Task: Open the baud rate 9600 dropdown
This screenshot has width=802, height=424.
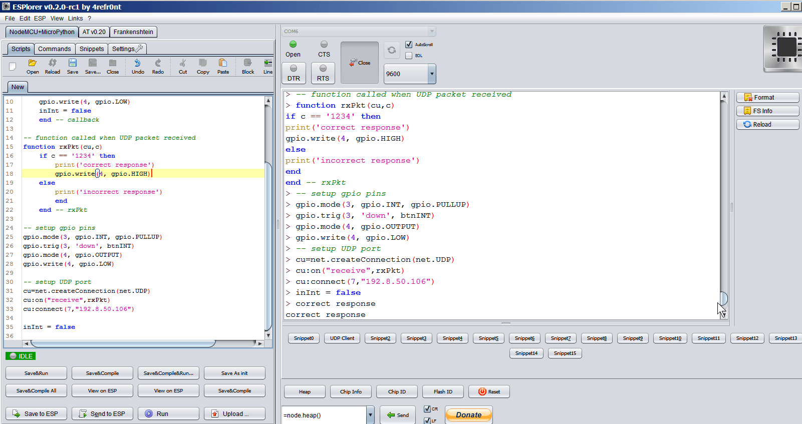Action: point(432,74)
